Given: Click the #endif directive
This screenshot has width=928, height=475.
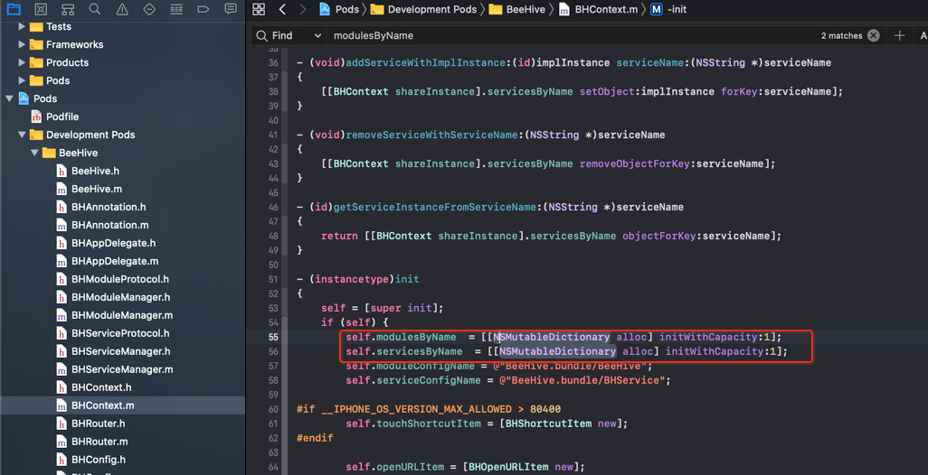Looking at the screenshot, I should point(315,438).
